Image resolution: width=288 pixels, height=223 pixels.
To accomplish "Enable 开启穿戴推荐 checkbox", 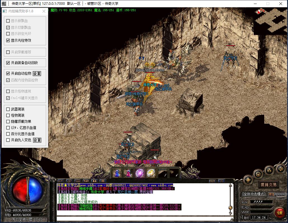I will 8,52.
